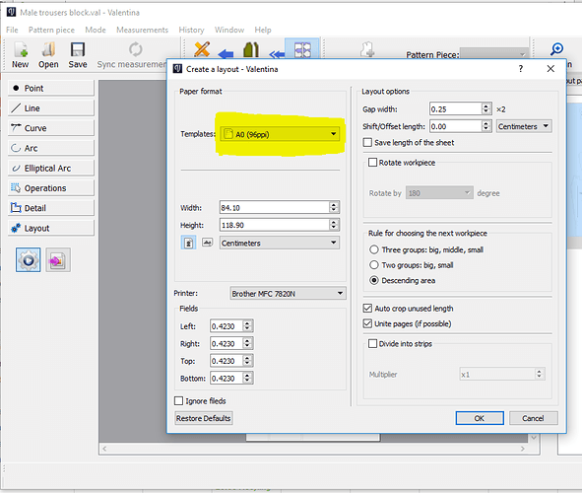Select portrait paper orientation icon
582x493 pixels.
pyautogui.click(x=188, y=243)
